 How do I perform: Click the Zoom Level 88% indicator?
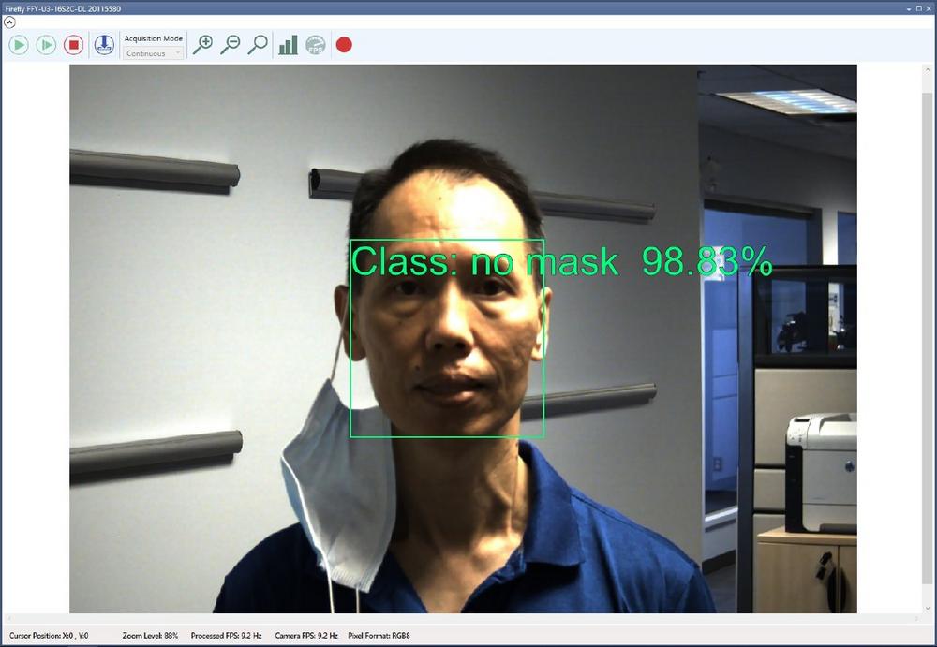[150, 634]
